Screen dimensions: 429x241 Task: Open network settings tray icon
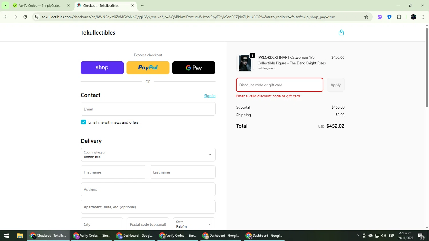pos(377,236)
